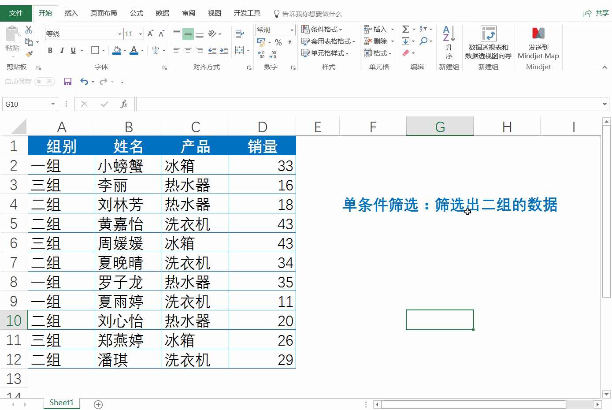Save the workbook via Quick Access toolbar

pyautogui.click(x=67, y=82)
